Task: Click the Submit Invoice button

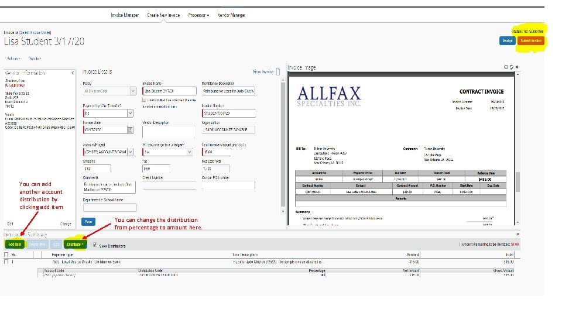Action: click(x=531, y=40)
